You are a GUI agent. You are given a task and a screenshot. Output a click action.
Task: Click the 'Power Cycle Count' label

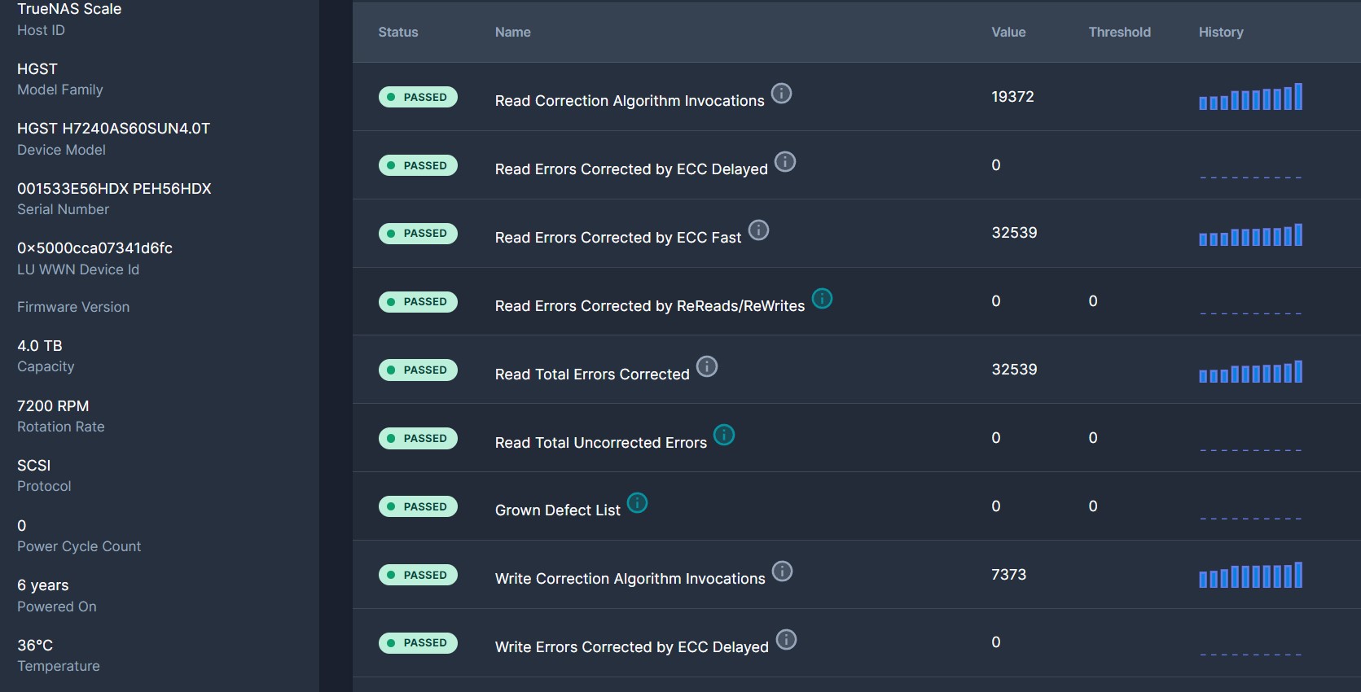pos(79,546)
